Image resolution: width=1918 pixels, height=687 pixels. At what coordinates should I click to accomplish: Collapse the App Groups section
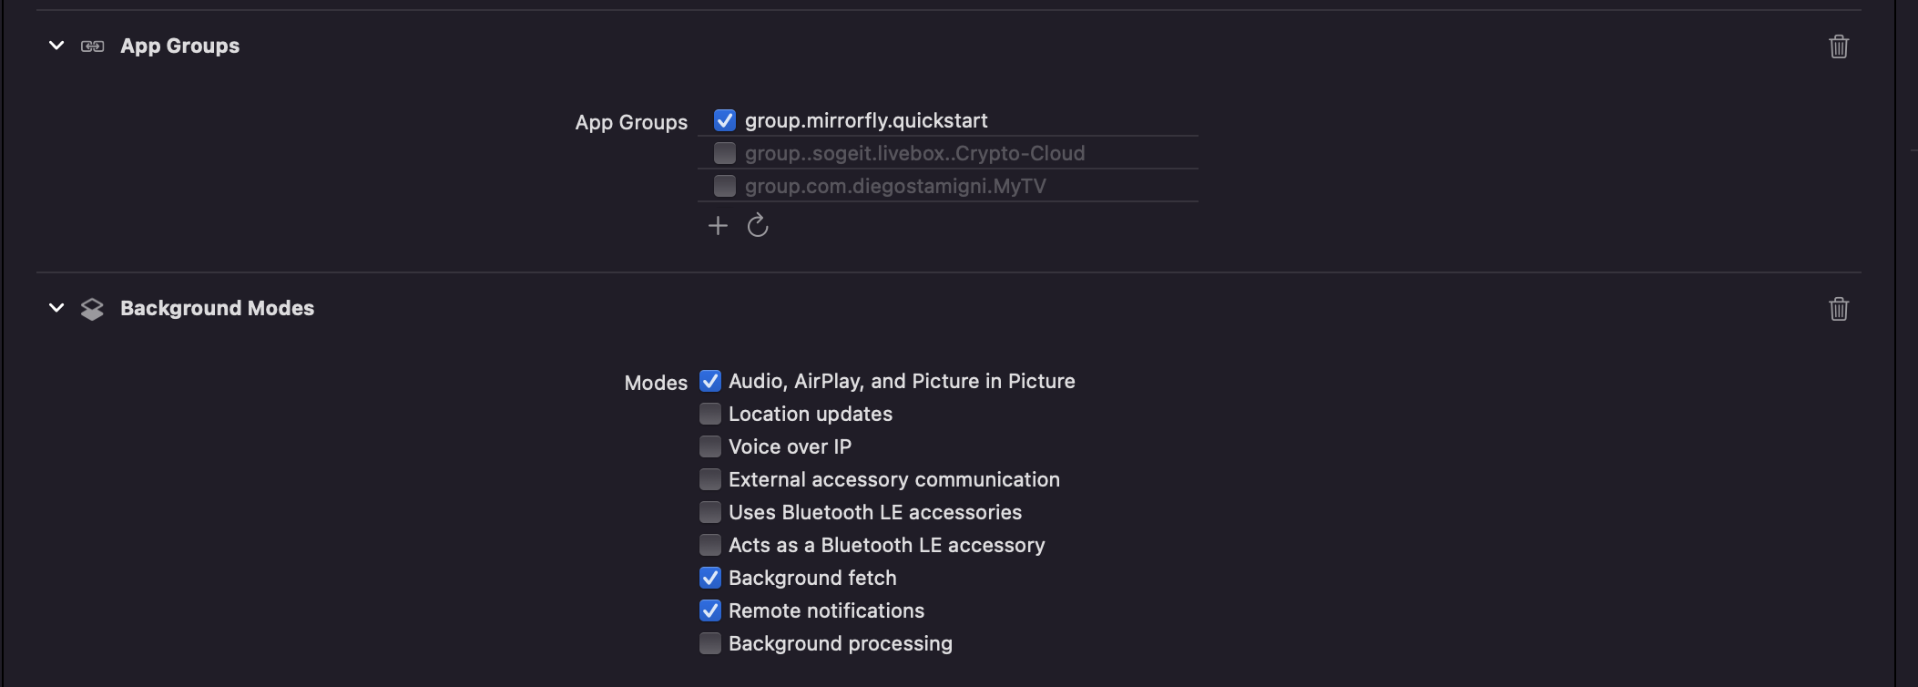pyautogui.click(x=56, y=46)
